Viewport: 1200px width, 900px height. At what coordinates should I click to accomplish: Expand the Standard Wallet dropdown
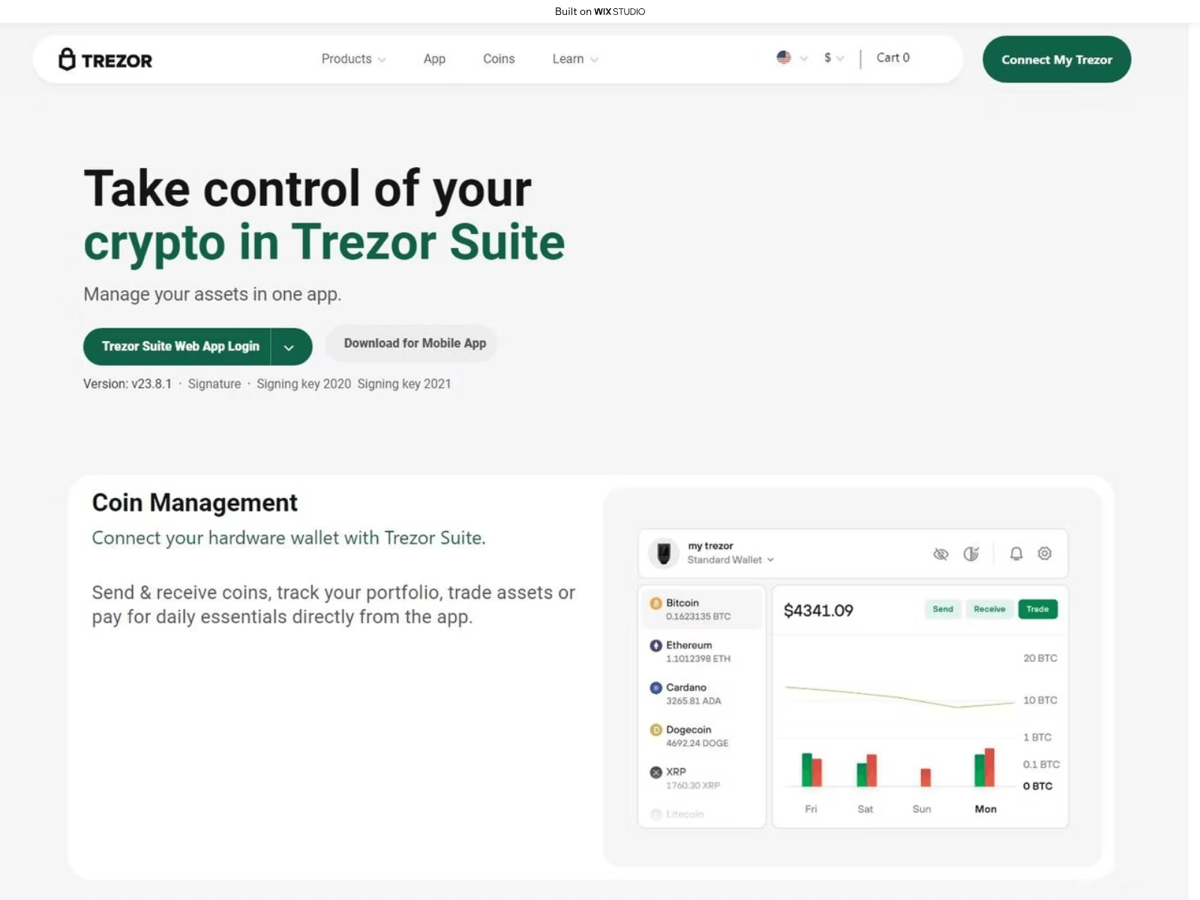pos(730,559)
